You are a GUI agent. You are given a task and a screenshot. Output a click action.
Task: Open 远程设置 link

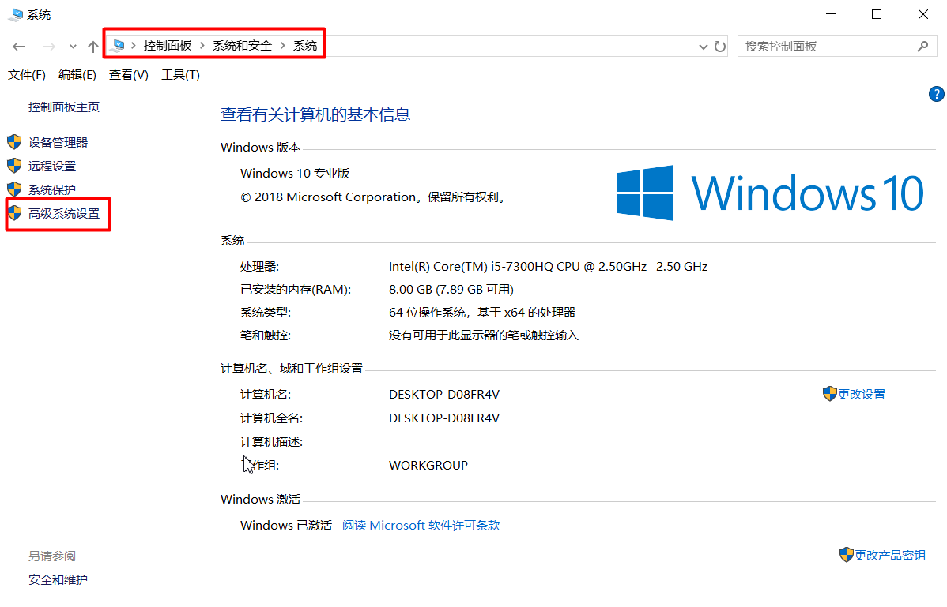tap(52, 166)
